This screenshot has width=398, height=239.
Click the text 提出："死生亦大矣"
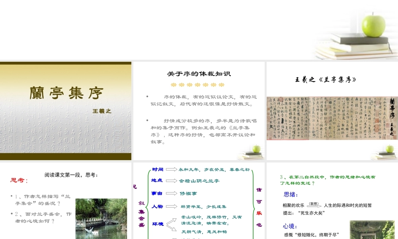304,213
